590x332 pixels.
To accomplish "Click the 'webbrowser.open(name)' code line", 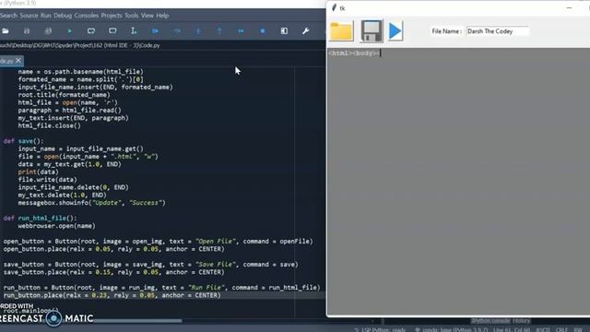I will [56, 226].
